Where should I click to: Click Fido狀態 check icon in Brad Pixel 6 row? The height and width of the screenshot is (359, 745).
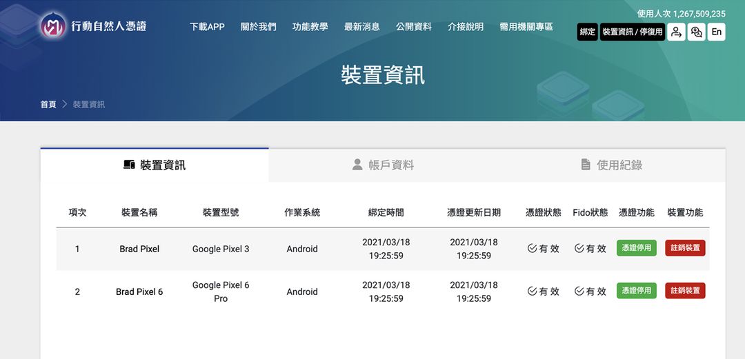pyautogui.click(x=579, y=291)
